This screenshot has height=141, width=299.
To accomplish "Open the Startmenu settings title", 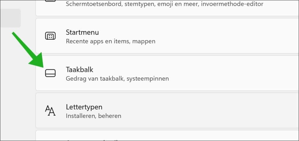I will pos(82,32).
